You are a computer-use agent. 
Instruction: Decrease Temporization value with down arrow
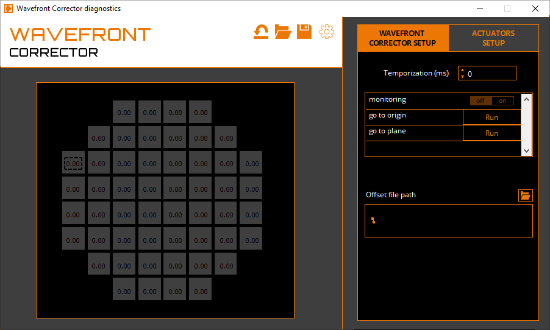462,76
